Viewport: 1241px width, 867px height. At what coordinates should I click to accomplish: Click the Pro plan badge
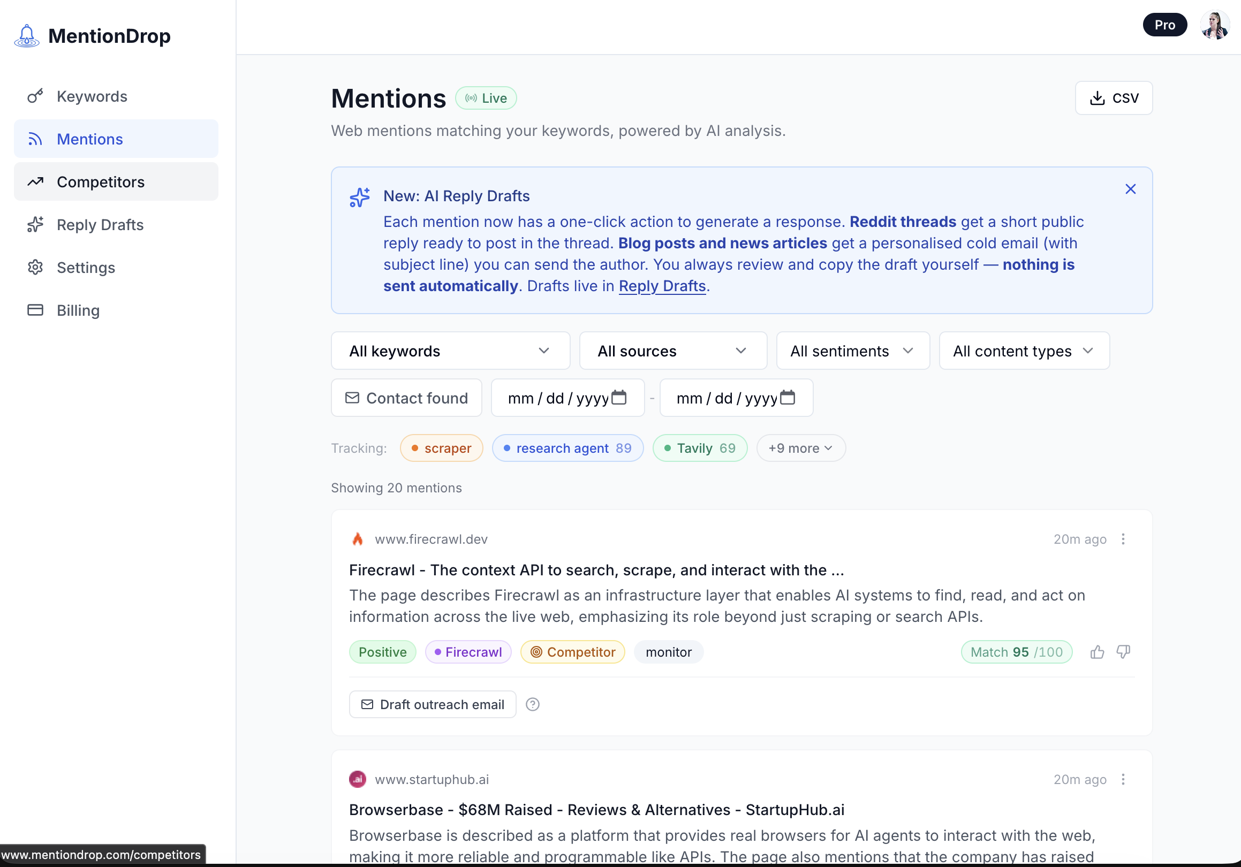click(1164, 25)
